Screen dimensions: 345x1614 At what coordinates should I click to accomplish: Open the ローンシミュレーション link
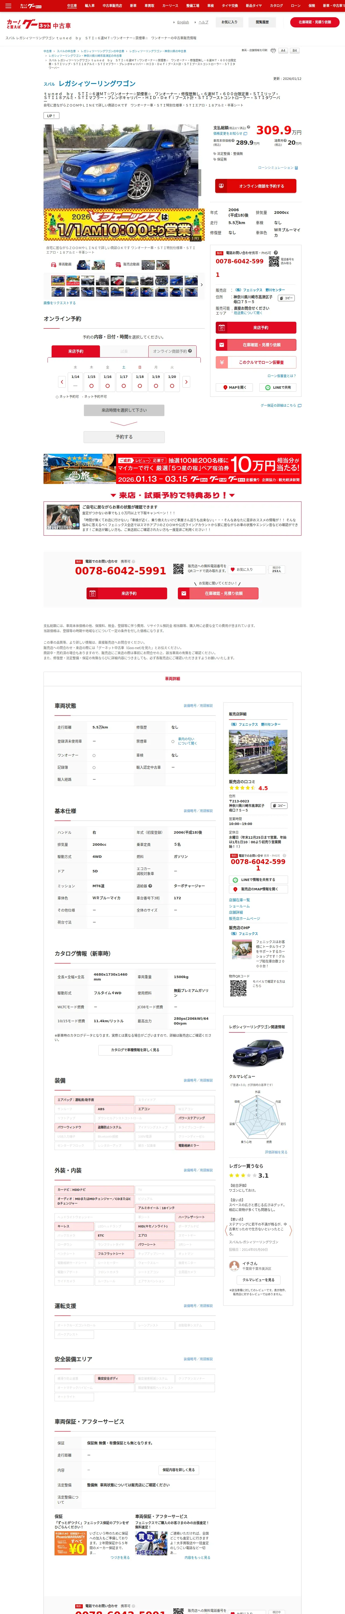pos(278,168)
